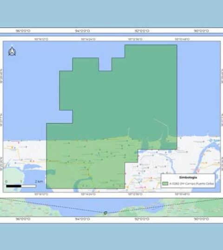The width and height of the screenshot is (223, 250).
Task: Click the north arrow compass icon
Action: click(12, 51)
